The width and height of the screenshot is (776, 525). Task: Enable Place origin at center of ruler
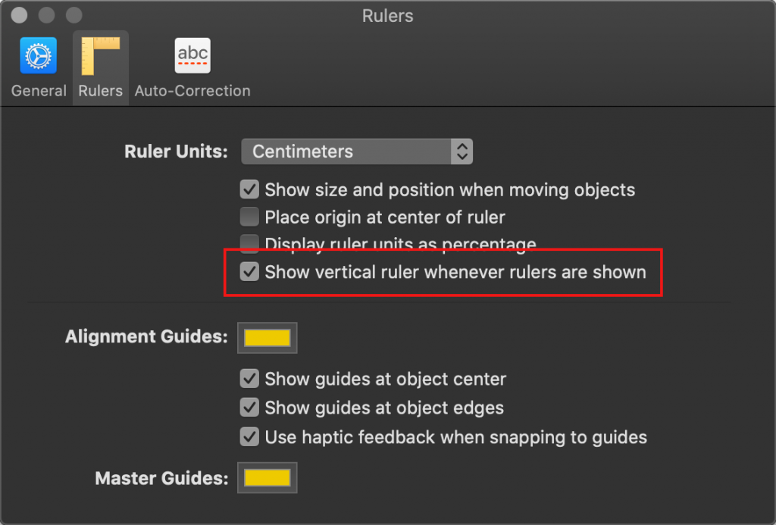(249, 217)
